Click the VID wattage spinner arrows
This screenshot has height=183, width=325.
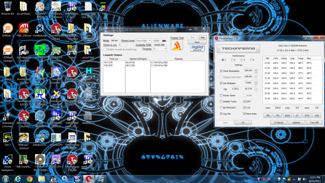pos(256,89)
